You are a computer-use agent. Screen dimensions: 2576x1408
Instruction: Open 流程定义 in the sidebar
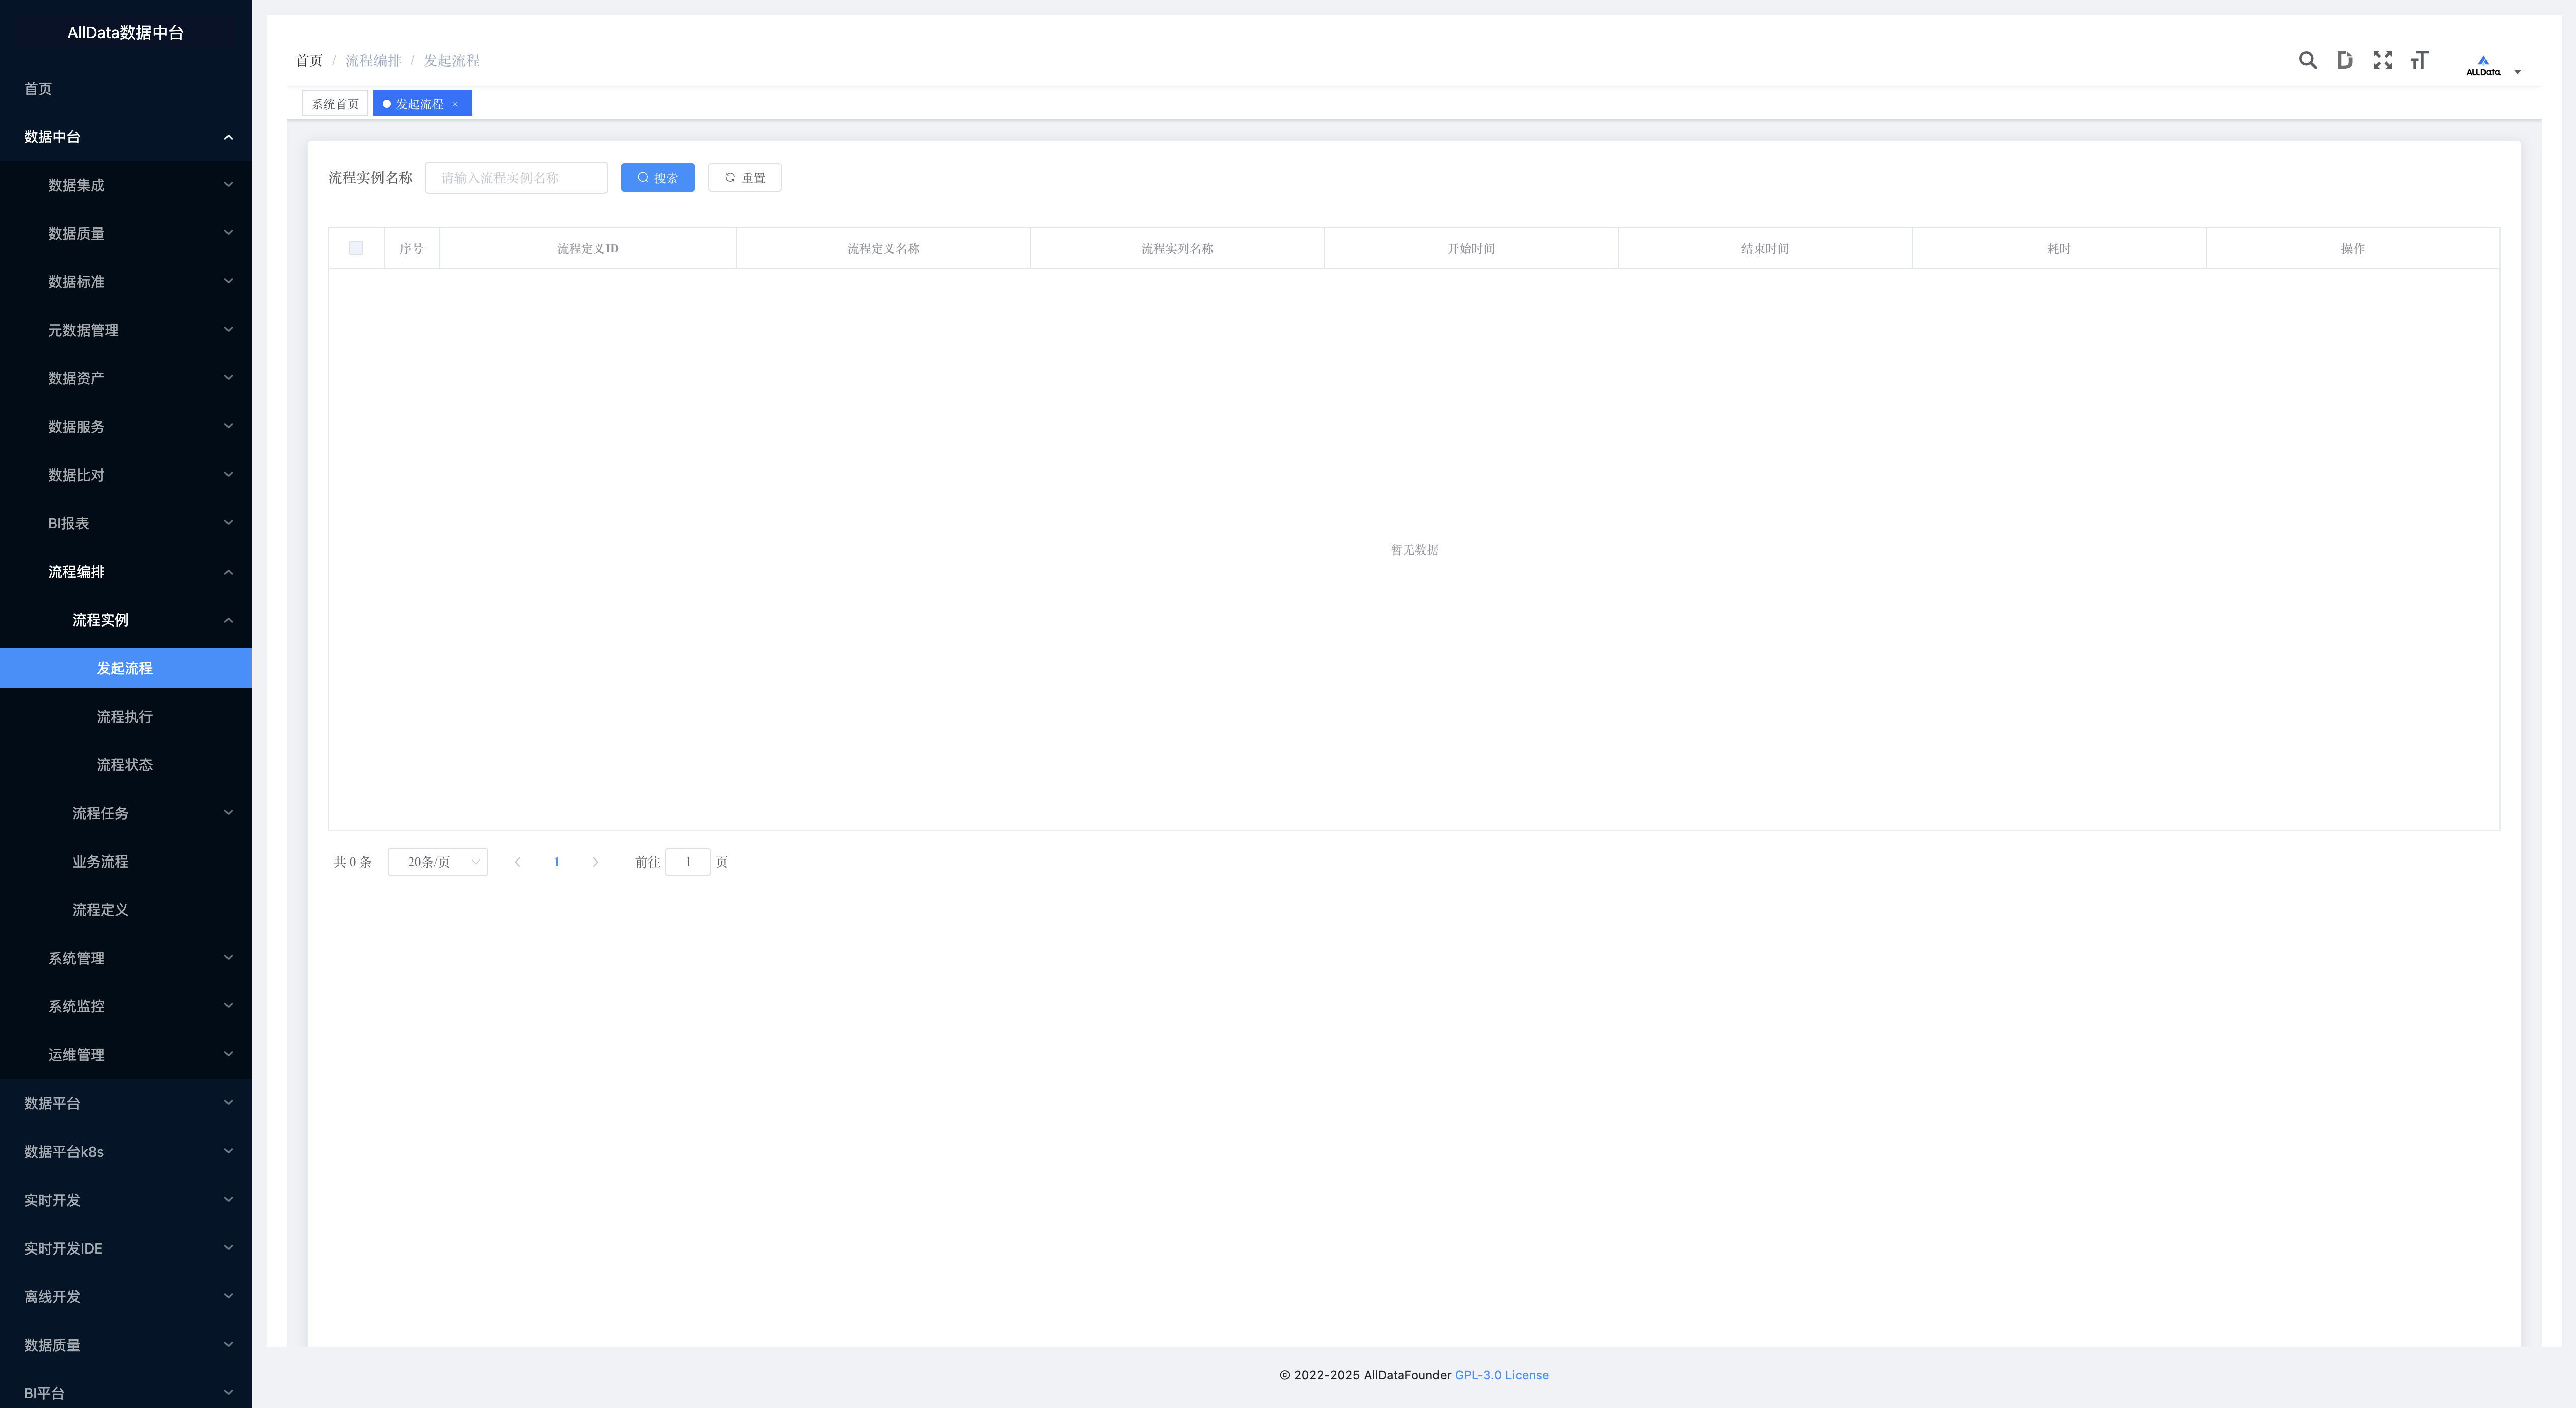[x=126, y=910]
